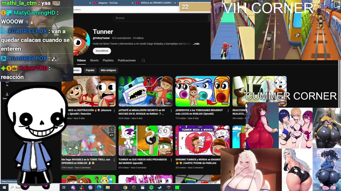Open the Playlists tab on the channel

[108, 60]
